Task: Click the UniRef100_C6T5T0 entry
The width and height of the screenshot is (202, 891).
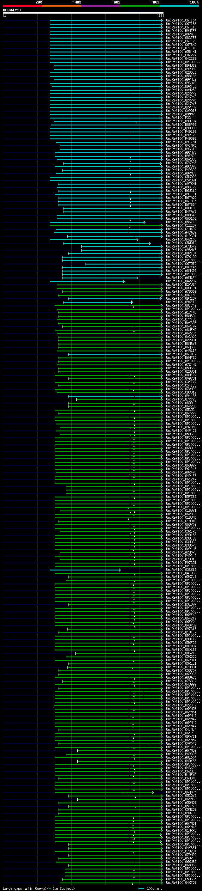Action: tap(181, 264)
